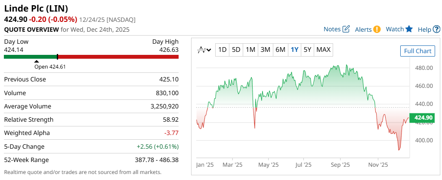Click the Open 424.61 triangle marker

pos(37,61)
